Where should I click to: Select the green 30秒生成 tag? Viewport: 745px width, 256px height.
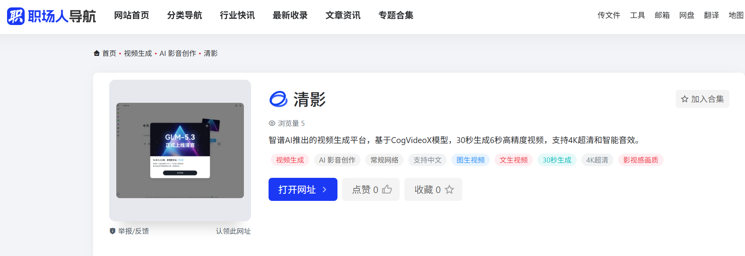(557, 160)
